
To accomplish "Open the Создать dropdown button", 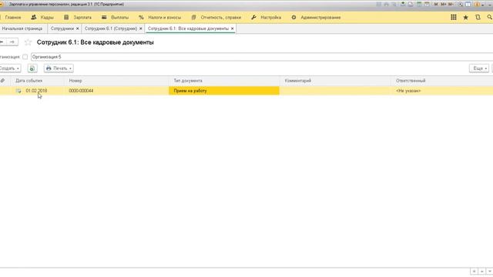I will (9, 68).
